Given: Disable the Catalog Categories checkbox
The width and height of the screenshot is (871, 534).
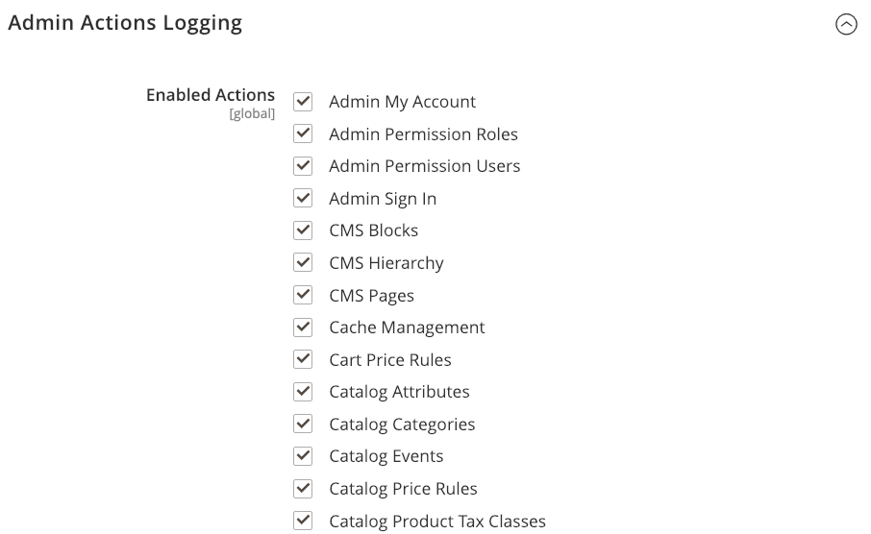Looking at the screenshot, I should 303,424.
